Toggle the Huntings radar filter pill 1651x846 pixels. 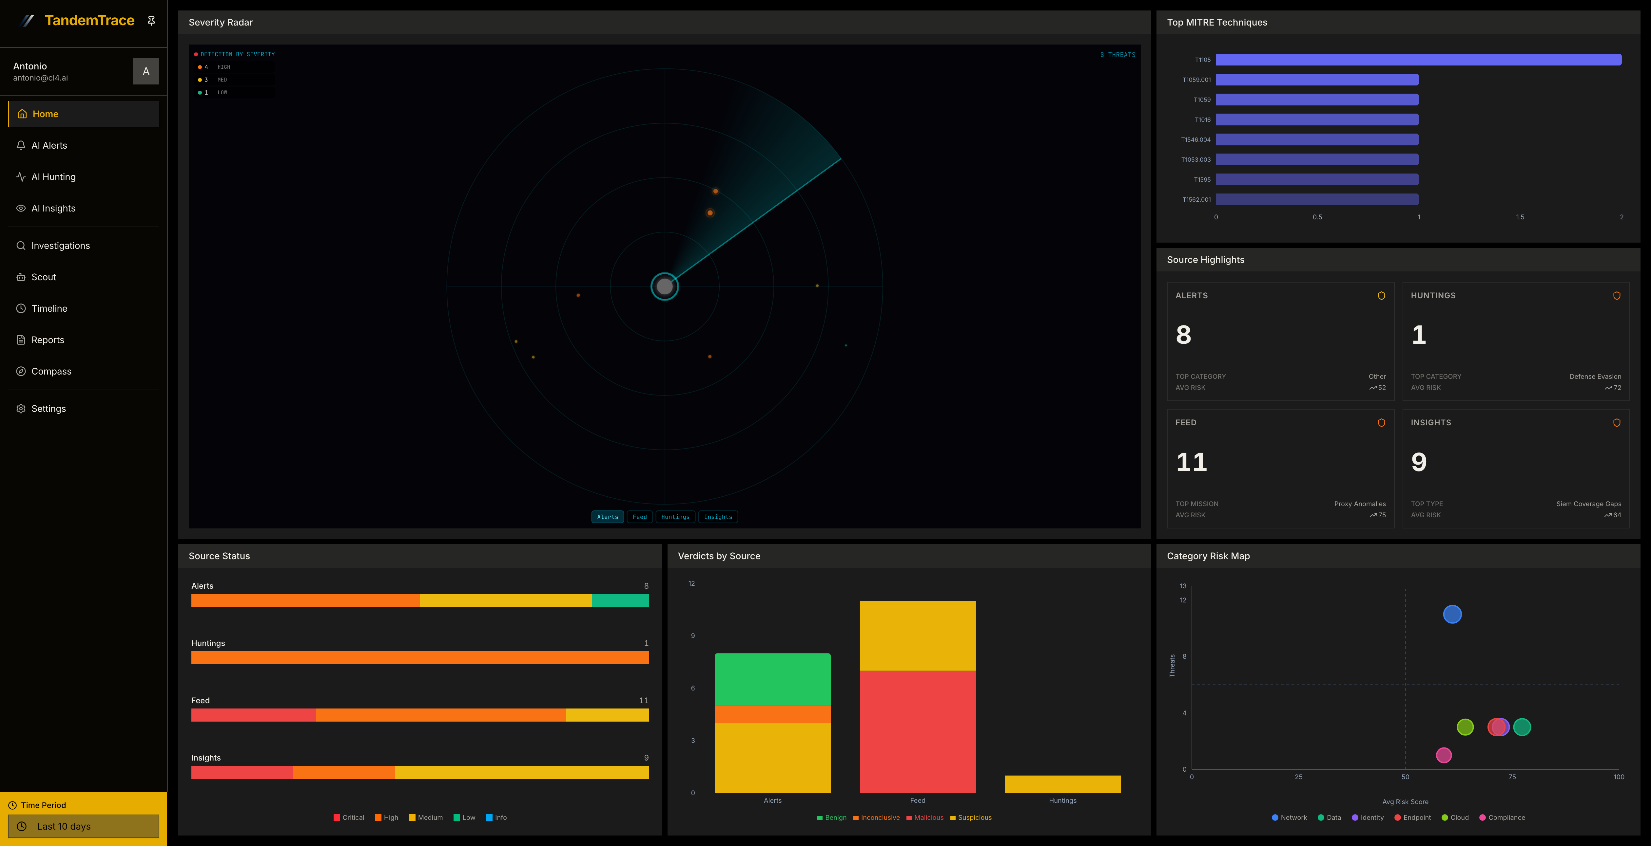[x=675, y=517]
